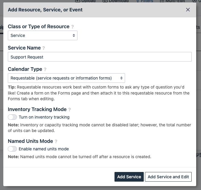Click the Named Units Mode help icon
Screen dimensions: 201x190
[56, 141]
